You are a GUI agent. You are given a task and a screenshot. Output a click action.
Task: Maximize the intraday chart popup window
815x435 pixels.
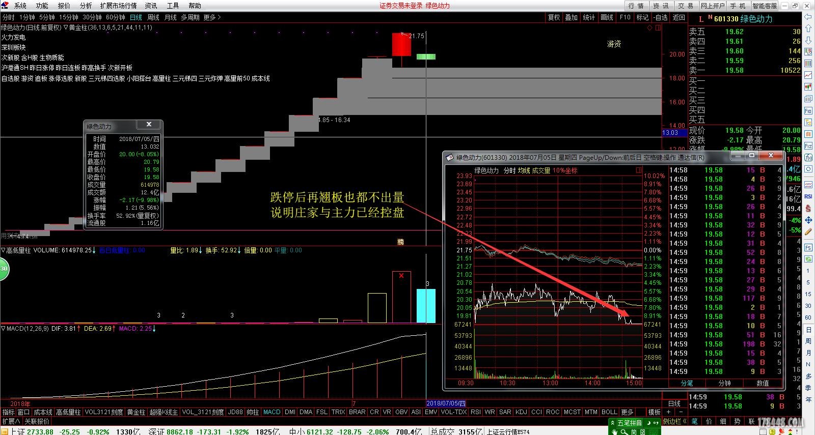pos(751,155)
